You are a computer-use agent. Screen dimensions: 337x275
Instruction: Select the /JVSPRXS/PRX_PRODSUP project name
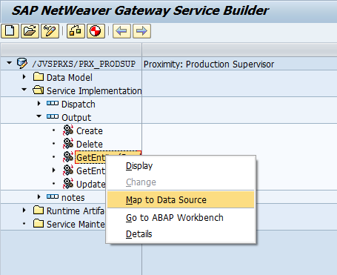pos(84,64)
